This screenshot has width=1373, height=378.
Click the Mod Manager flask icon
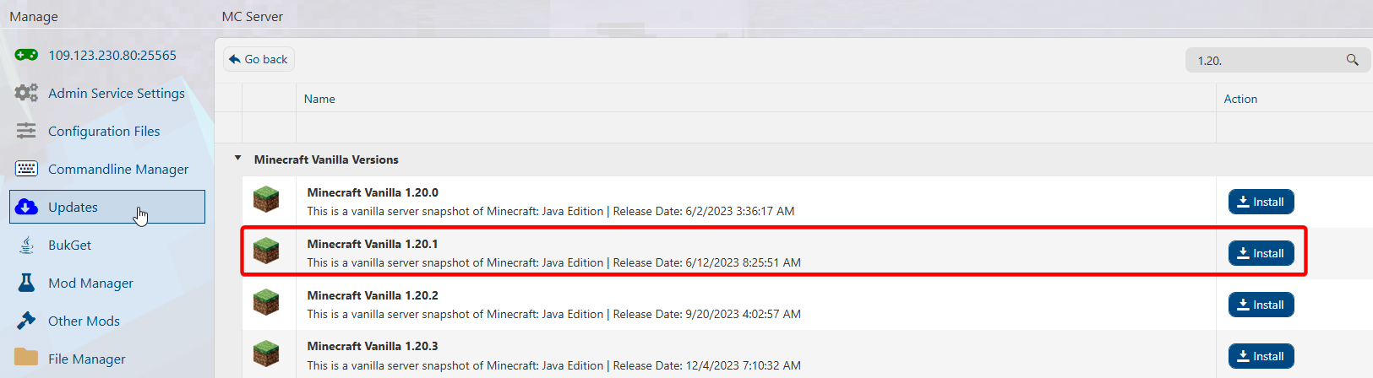coord(26,283)
